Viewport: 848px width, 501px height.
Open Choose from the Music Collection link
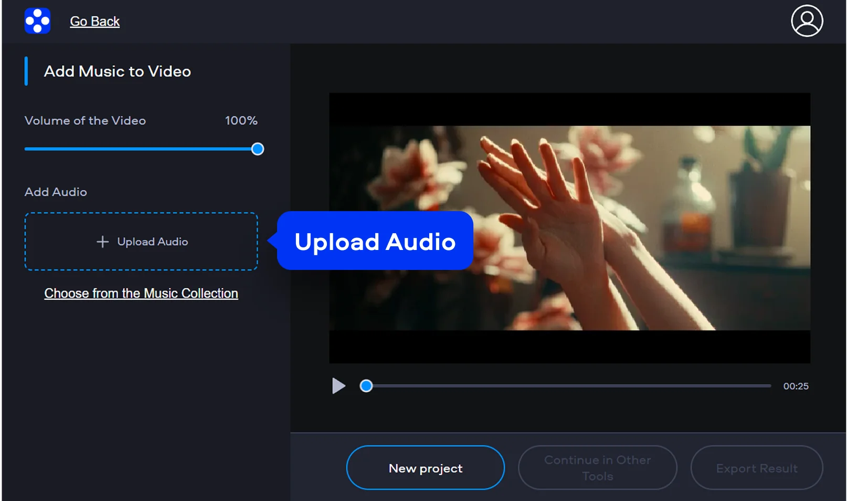point(141,293)
